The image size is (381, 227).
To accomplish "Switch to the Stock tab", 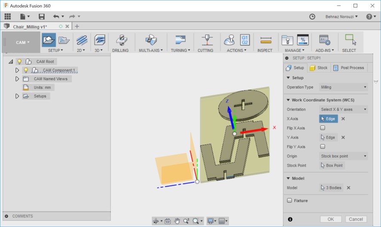I will coord(319,68).
